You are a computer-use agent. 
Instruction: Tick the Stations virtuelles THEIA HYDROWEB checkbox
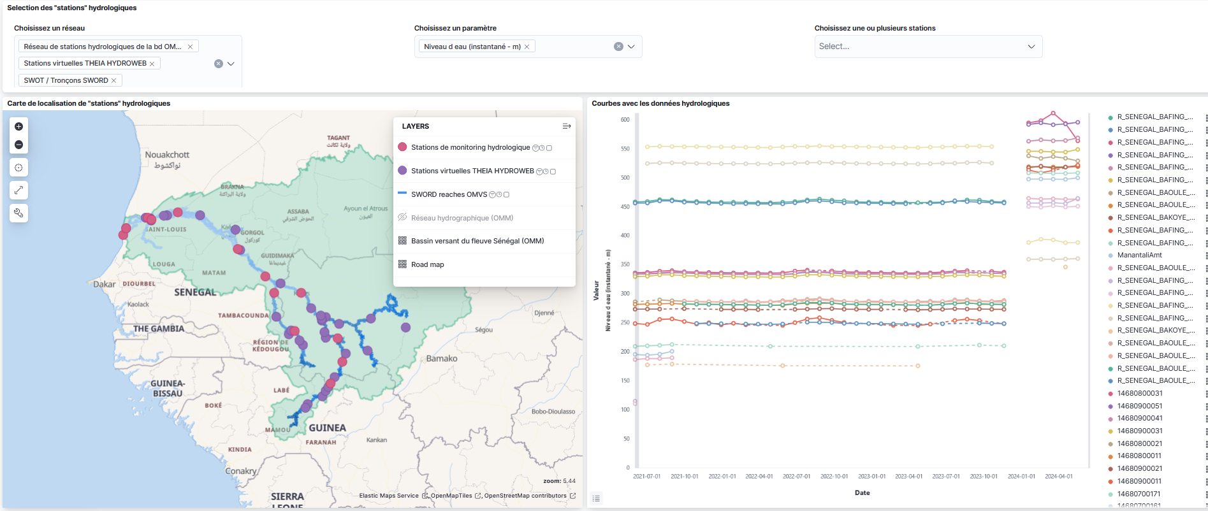553,171
